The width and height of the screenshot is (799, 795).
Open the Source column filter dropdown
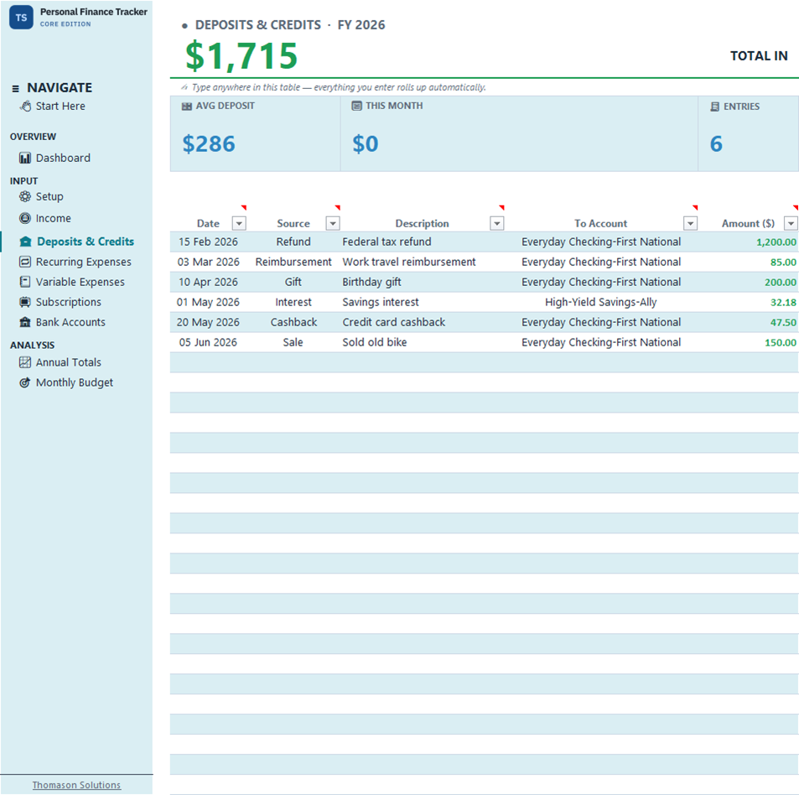(x=333, y=223)
